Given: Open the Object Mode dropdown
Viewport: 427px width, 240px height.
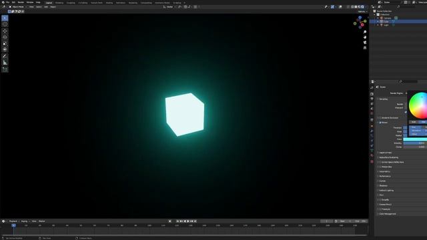Looking at the screenshot, I should (x=18, y=7).
